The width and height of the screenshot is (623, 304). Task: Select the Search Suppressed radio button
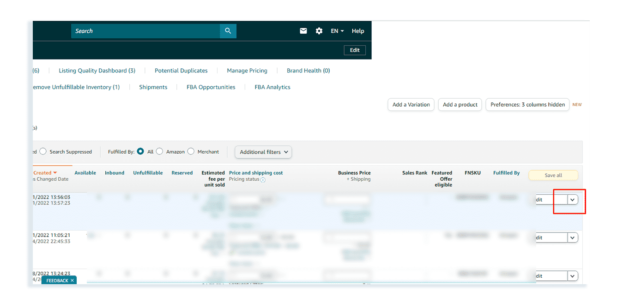43,151
